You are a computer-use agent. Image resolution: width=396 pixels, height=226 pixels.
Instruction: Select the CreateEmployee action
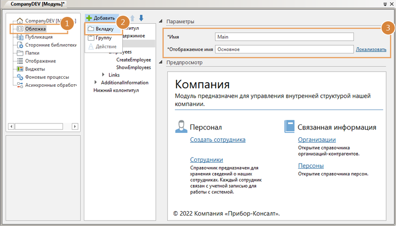pos(134,59)
